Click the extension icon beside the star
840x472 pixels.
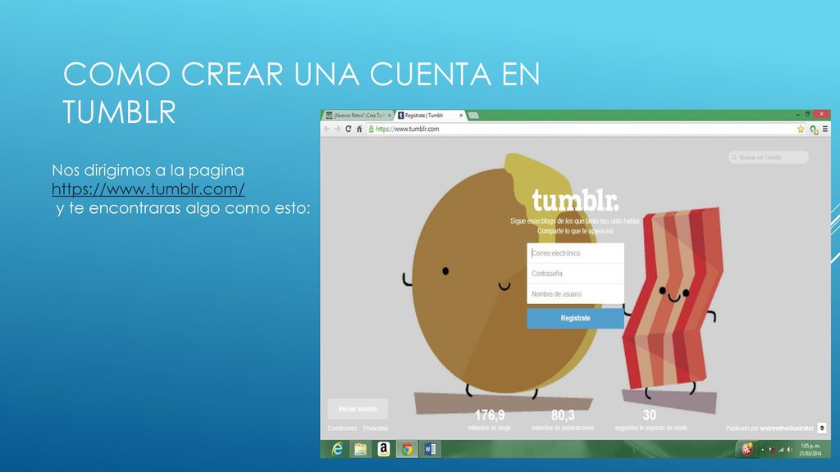[x=814, y=129]
